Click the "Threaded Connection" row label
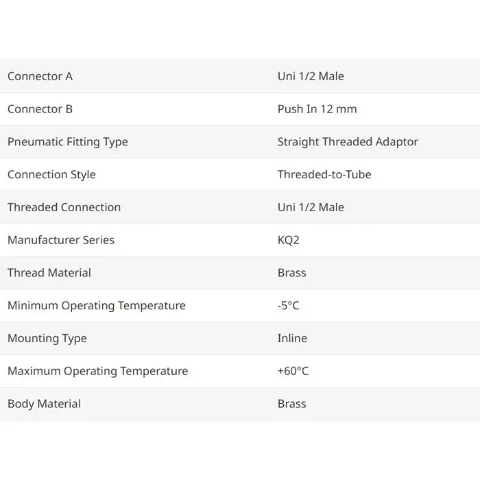480x480 pixels. point(64,207)
